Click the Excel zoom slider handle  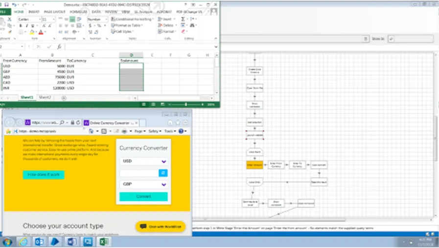click(186, 104)
